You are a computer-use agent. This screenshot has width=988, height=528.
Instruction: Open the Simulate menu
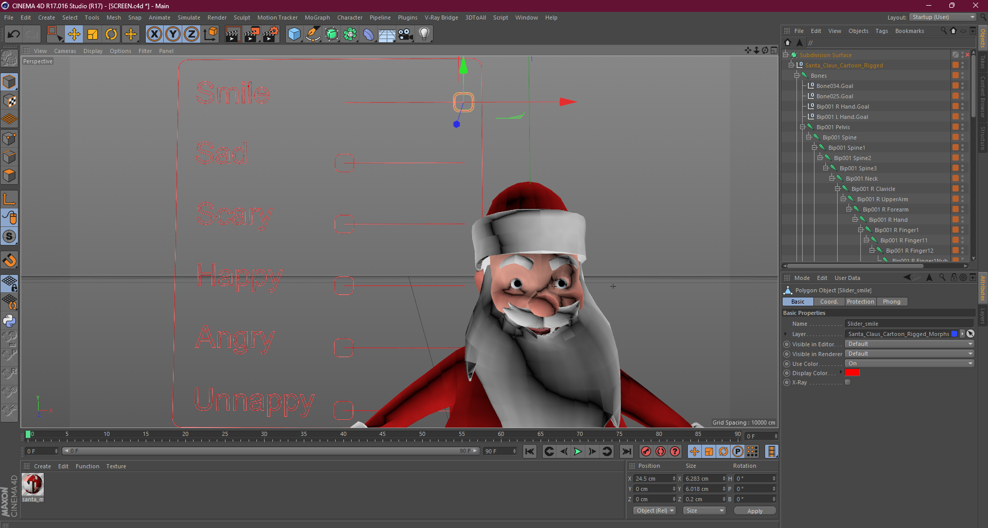[x=189, y=17]
